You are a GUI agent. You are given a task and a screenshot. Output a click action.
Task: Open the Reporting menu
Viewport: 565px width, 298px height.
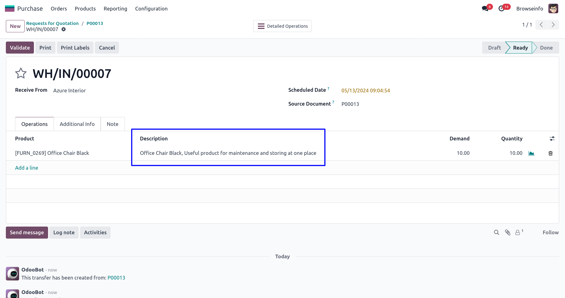point(115,9)
